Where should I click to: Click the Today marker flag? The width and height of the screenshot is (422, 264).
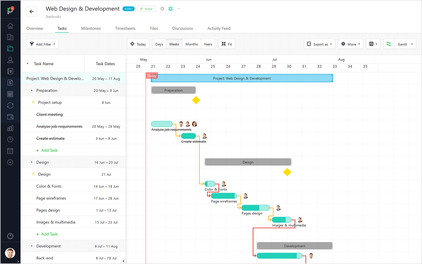click(x=152, y=76)
